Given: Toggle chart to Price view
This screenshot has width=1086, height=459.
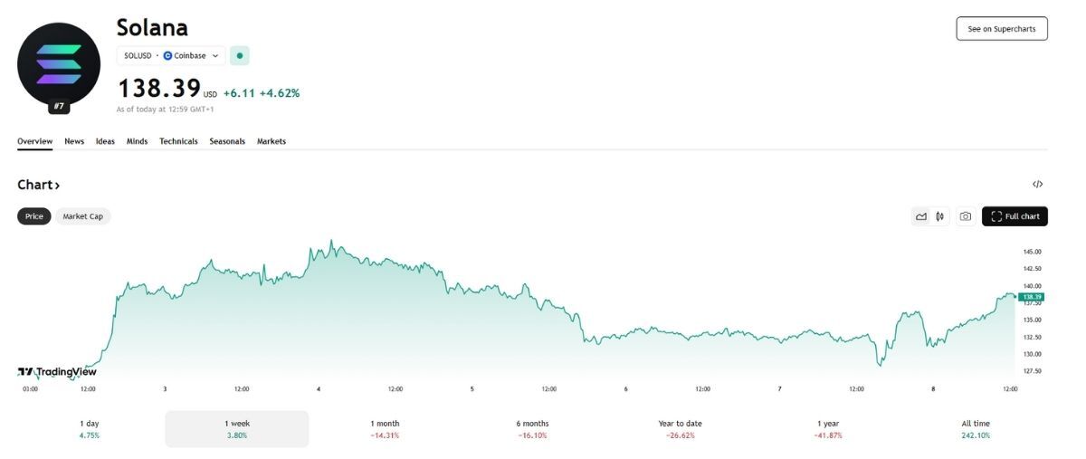Looking at the screenshot, I should [34, 216].
